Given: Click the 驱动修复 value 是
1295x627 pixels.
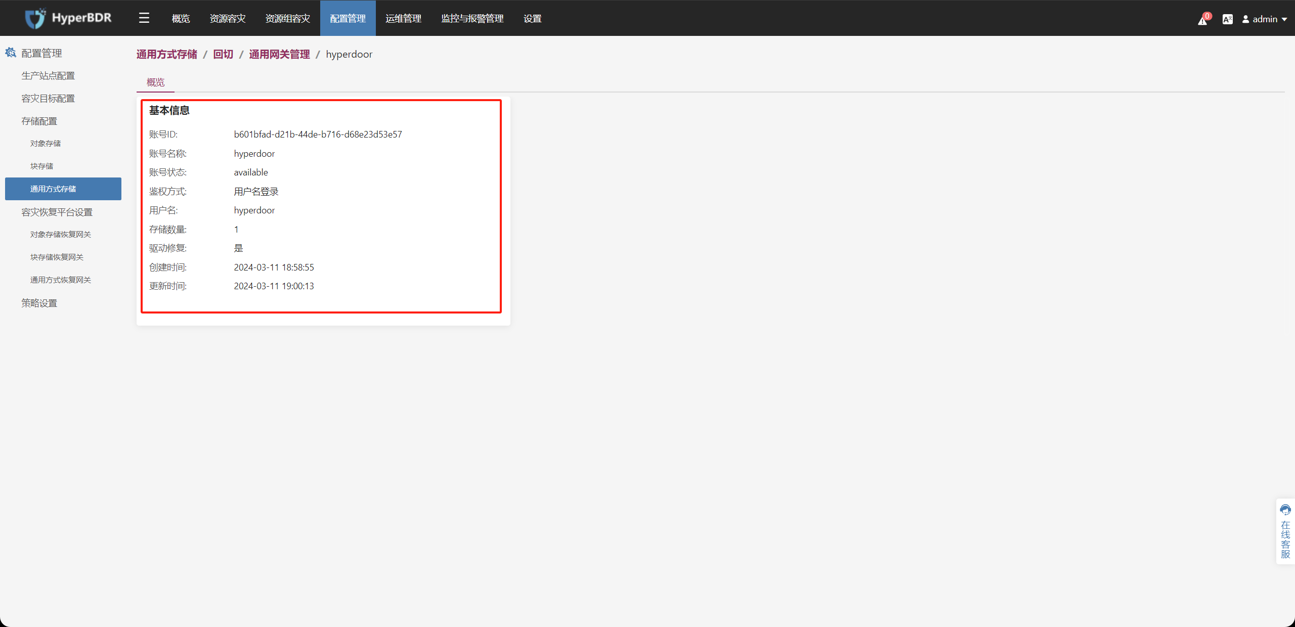Looking at the screenshot, I should [238, 248].
